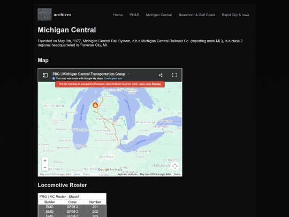Click the 'Lake Erie' label on the map
Image resolution: width=289 pixels, height=217 pixels.
point(140,142)
